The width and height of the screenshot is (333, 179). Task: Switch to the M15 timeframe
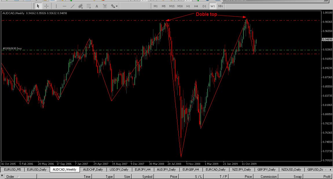click(x=172, y=6)
